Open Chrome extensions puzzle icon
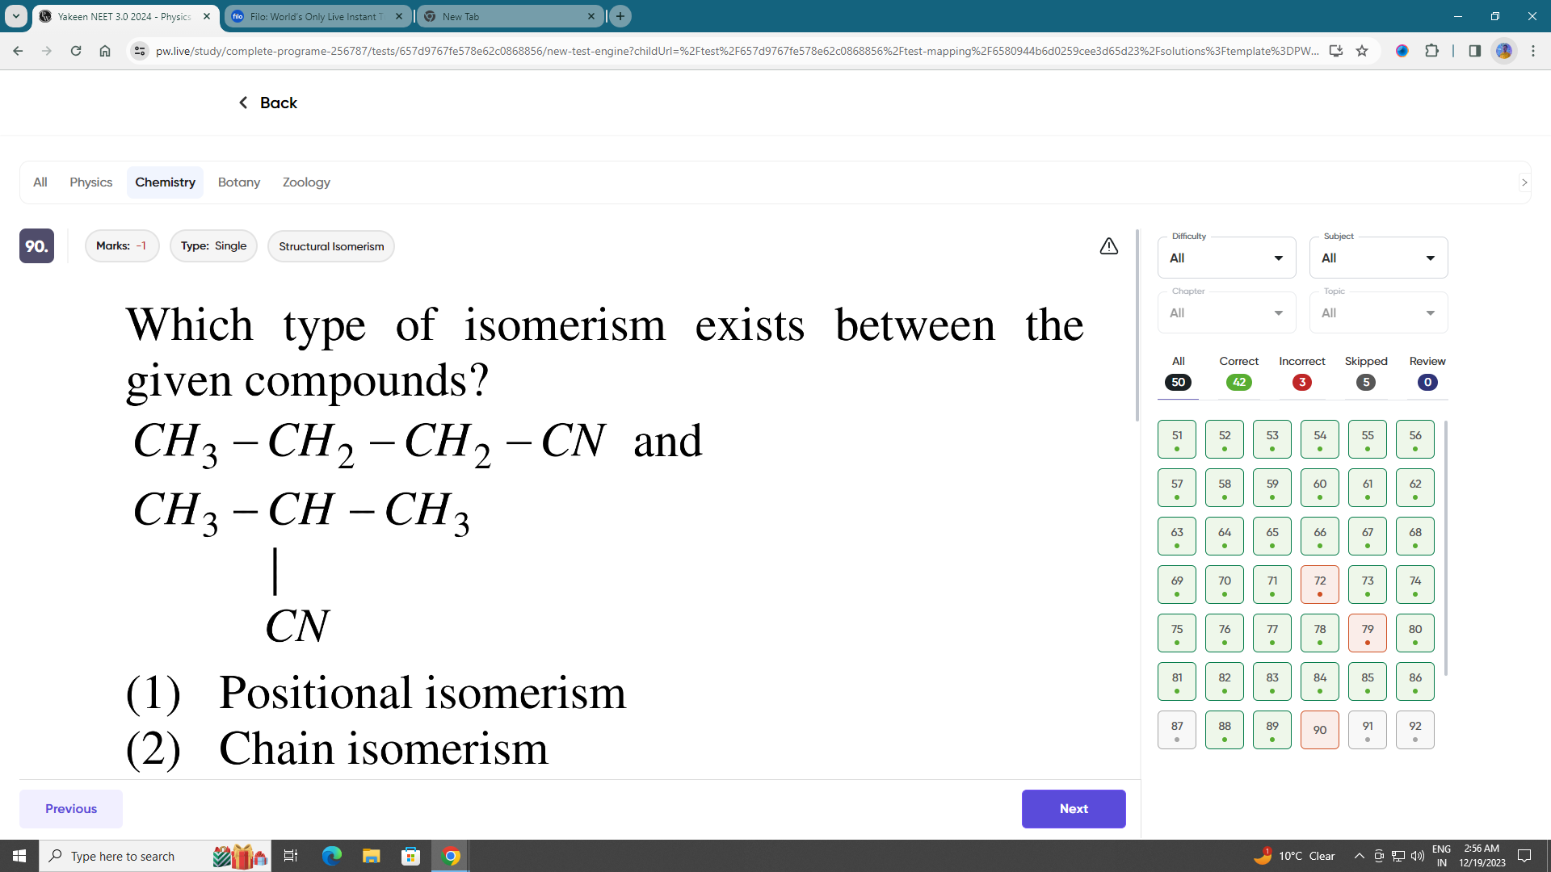 (1431, 51)
